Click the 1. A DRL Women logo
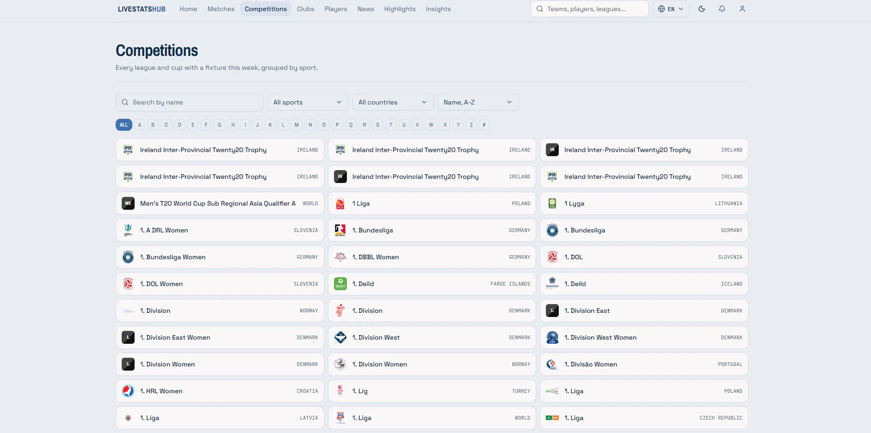Screen dimensions: 871x433 click(128, 230)
